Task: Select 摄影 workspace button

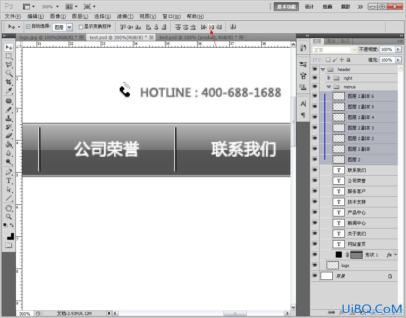Action: (346, 6)
